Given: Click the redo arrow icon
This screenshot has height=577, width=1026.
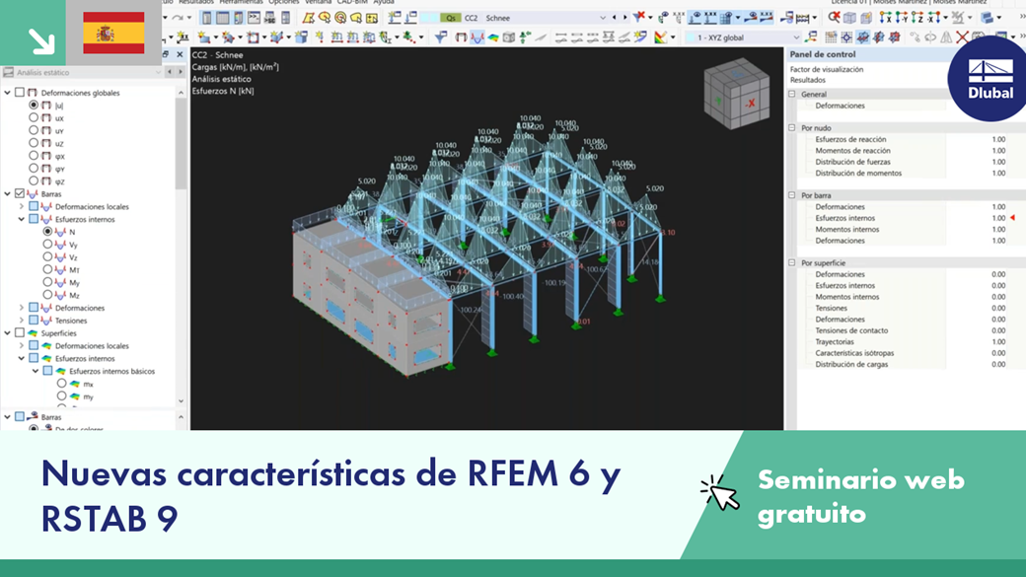Looking at the screenshot, I should coord(177,18).
